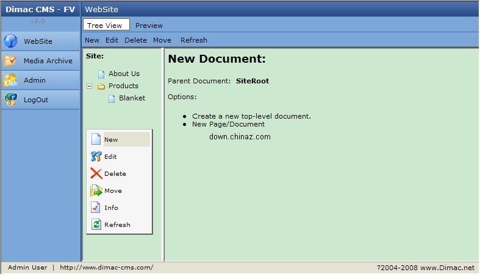Select About Us in the site tree
The width and height of the screenshot is (480, 275).
pos(124,74)
